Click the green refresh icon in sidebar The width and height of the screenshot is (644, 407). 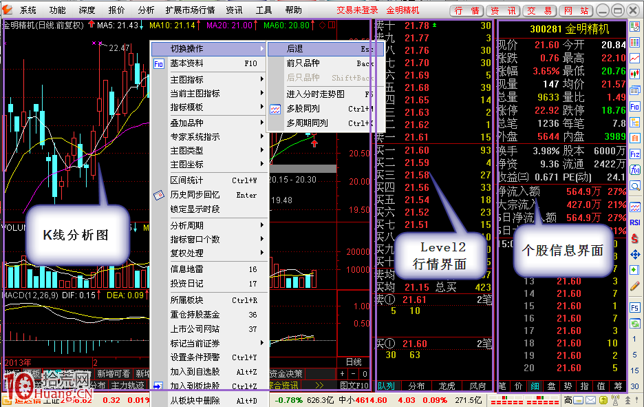click(635, 324)
